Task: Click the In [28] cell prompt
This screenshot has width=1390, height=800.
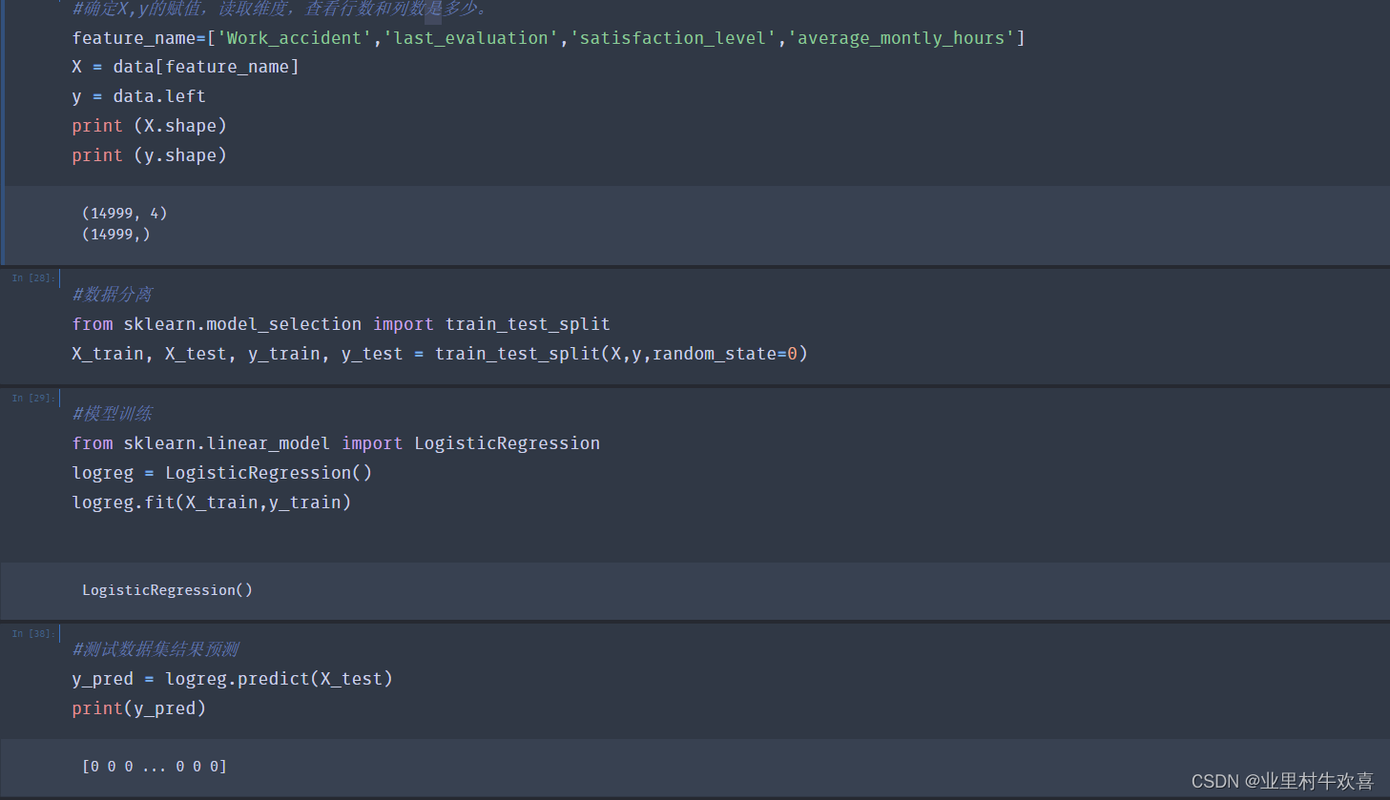Action: click(x=32, y=278)
